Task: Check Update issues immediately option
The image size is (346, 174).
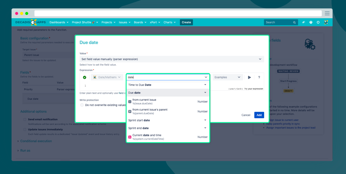Action: 25,129
